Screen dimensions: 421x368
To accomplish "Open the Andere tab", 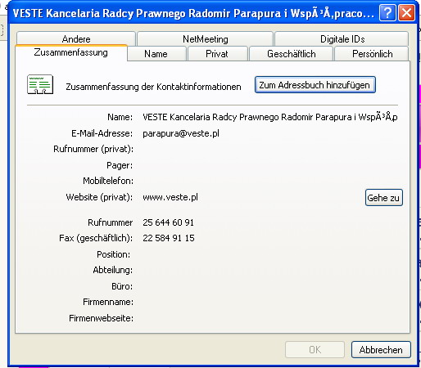I will (x=76, y=38).
